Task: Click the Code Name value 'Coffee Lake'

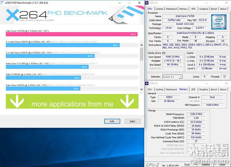Action: [174, 20]
